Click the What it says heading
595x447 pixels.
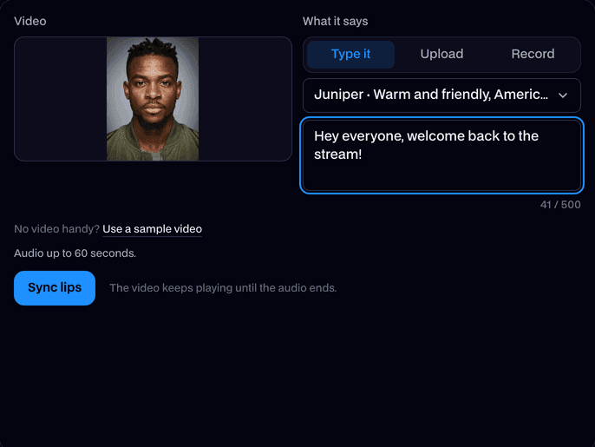(x=335, y=22)
